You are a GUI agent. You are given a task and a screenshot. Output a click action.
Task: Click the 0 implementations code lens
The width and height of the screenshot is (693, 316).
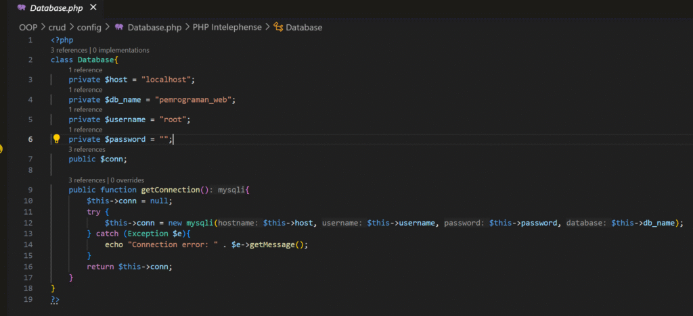click(x=122, y=50)
